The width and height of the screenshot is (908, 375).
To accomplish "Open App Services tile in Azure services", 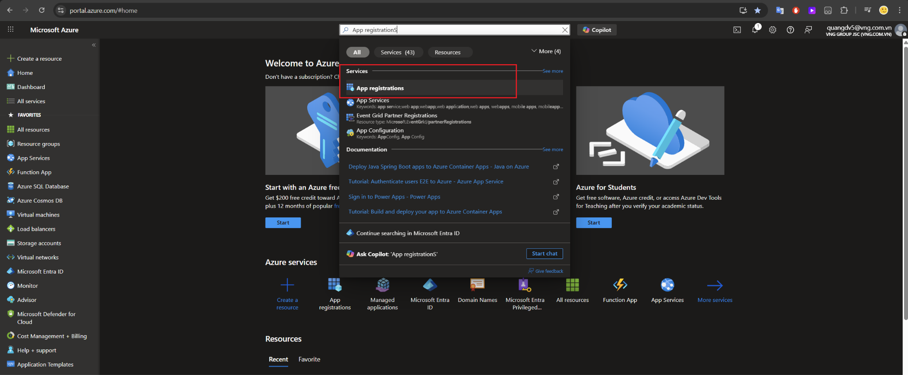I will (x=667, y=291).
